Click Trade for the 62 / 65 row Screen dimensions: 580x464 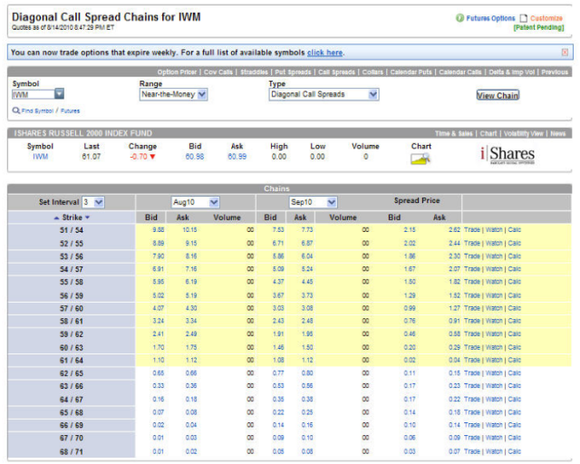[x=472, y=373]
